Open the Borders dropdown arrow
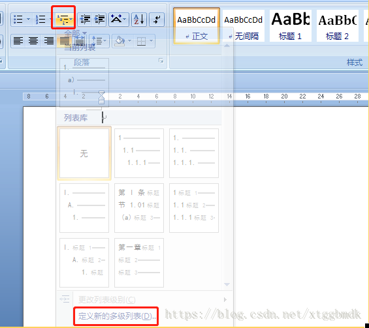Viewport: 369px width, 328px height. tap(151, 41)
